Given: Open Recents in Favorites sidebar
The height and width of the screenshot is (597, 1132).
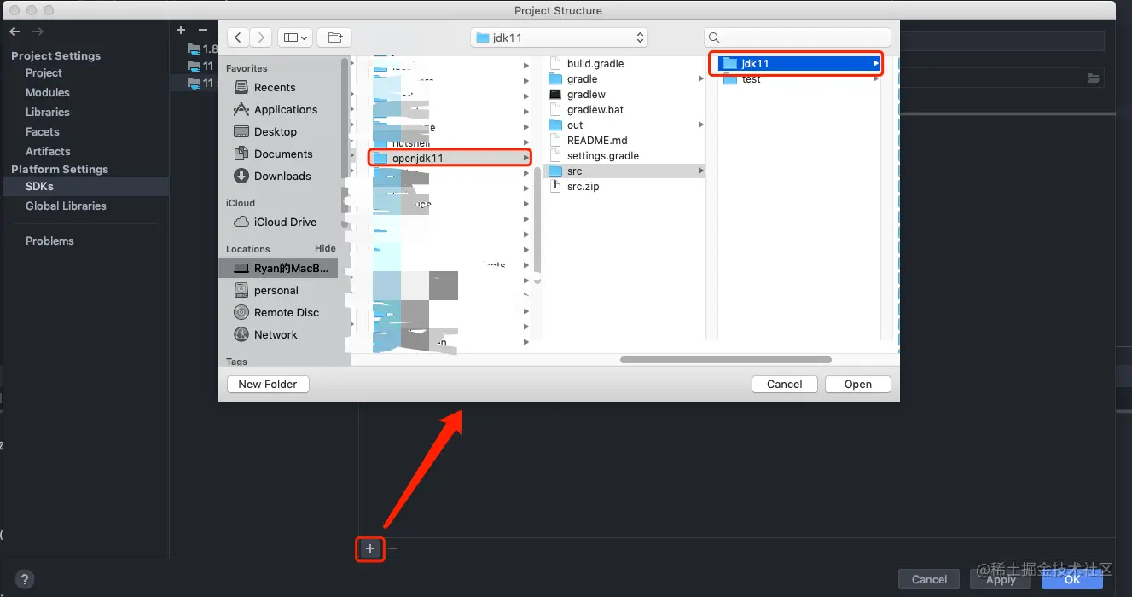Looking at the screenshot, I should (274, 87).
